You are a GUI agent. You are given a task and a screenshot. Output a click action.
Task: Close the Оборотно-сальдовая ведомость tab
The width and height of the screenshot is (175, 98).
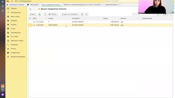point(103,5)
